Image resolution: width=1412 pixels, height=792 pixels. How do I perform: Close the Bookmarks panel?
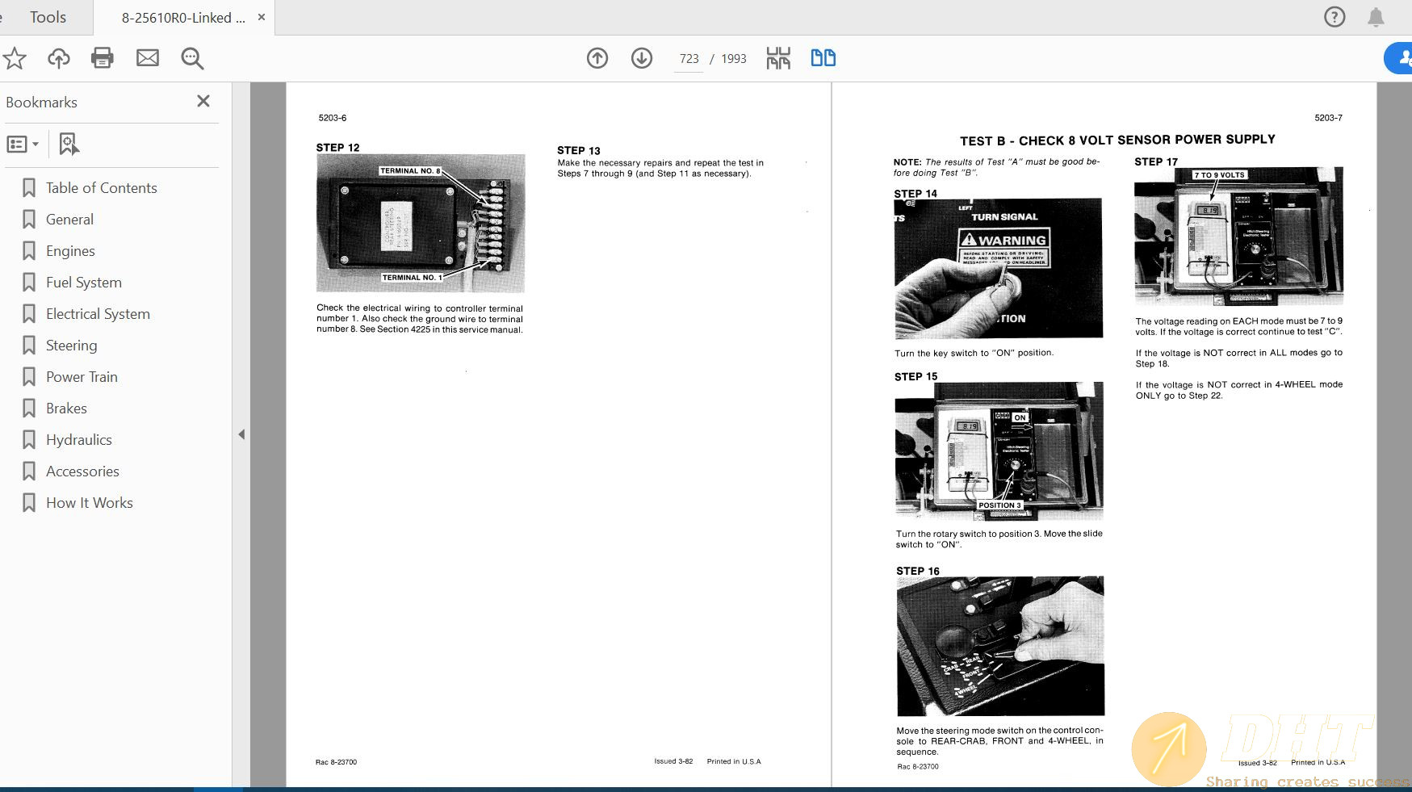coord(203,101)
